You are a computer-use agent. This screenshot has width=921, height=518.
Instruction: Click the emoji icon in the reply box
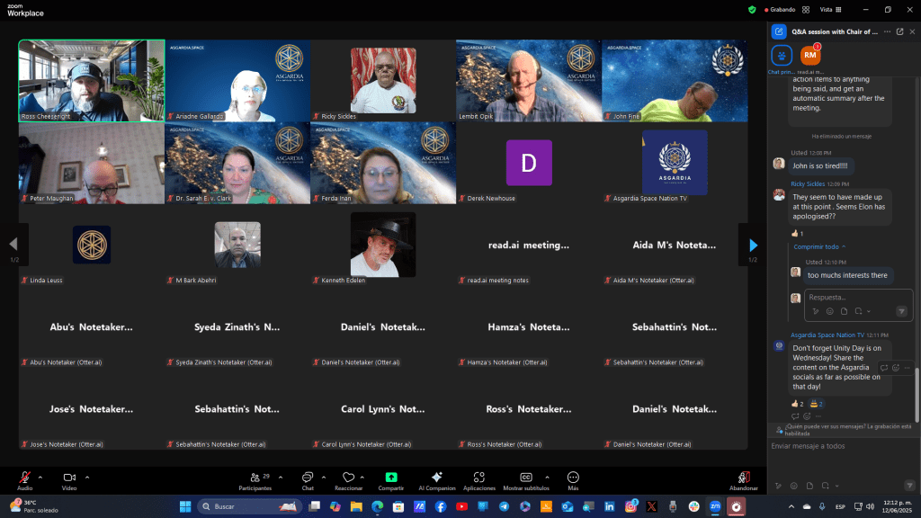(829, 311)
